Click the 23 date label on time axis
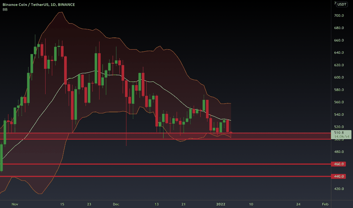This screenshot has height=208, width=353. point(89,204)
